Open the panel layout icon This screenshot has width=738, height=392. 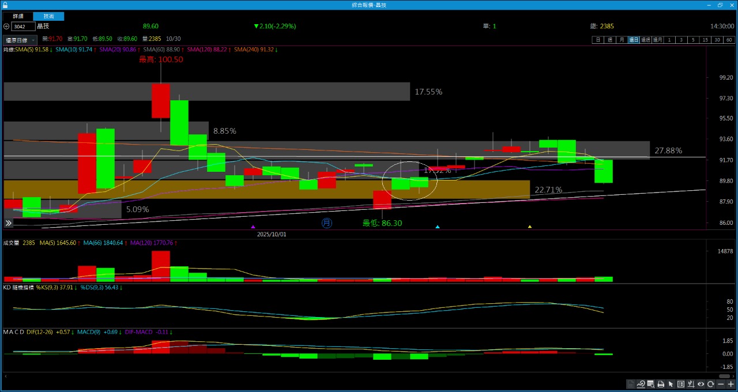(x=681, y=385)
